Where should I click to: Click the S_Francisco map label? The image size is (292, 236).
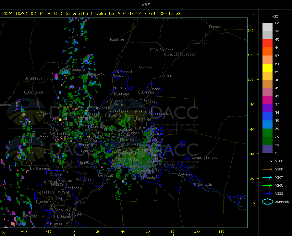128,72
